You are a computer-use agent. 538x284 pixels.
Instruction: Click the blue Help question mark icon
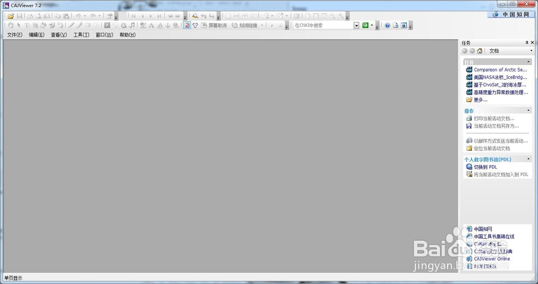coord(387,25)
